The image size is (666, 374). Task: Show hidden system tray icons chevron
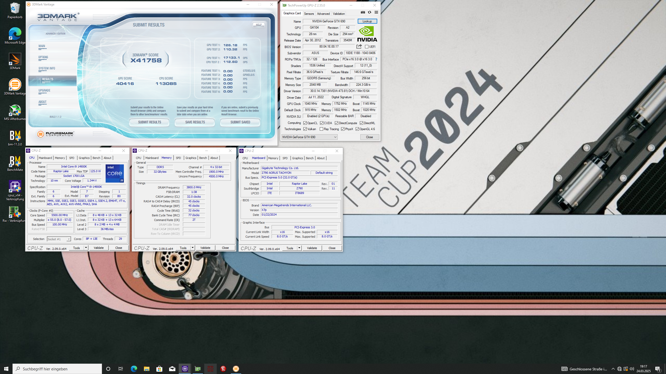coord(613,369)
